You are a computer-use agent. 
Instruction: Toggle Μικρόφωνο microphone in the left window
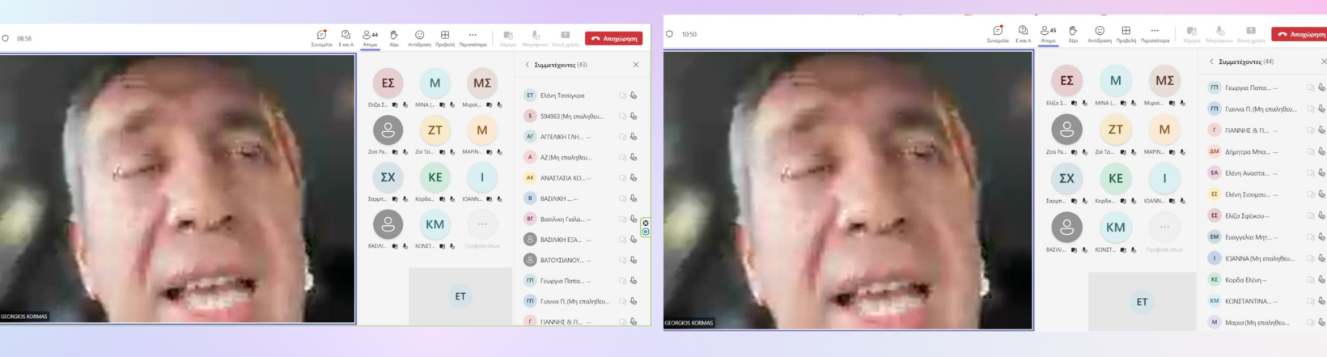point(535,37)
